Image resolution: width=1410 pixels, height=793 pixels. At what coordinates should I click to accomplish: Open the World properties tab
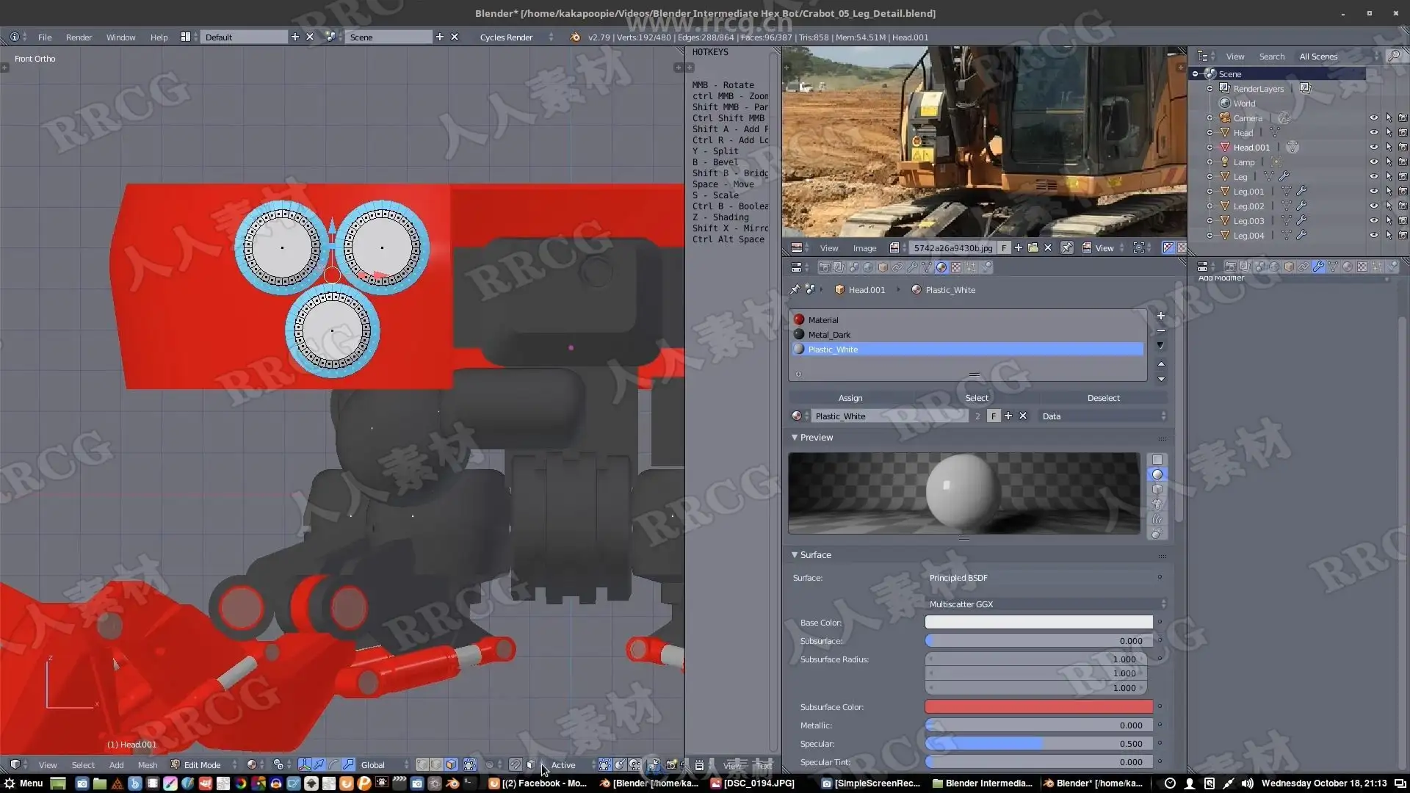(868, 267)
